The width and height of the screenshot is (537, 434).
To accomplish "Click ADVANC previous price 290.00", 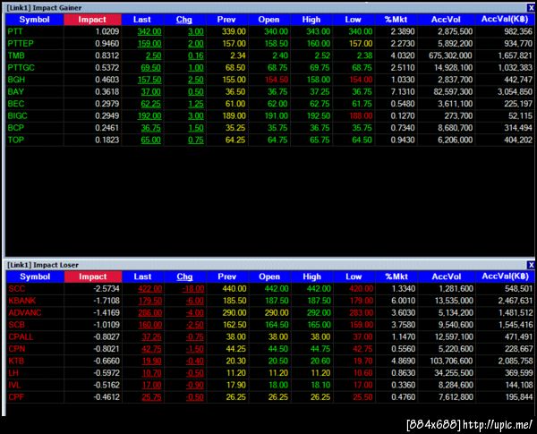I will tap(234, 312).
